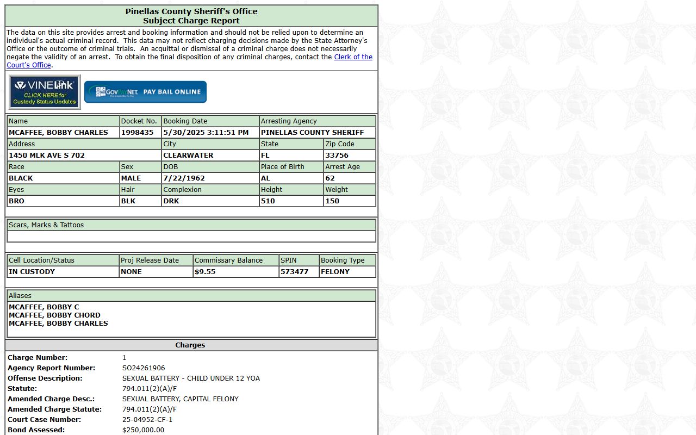Viewport: 696px width, 435px height.
Task: Click docket number 1998435
Action: tap(140, 133)
